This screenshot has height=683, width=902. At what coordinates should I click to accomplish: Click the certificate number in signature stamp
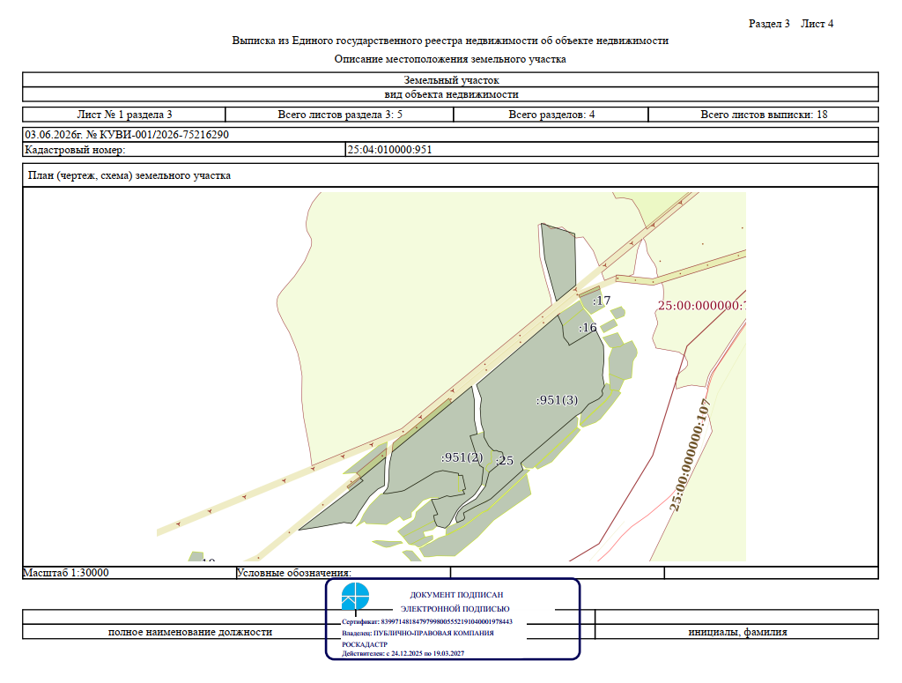coord(427,621)
